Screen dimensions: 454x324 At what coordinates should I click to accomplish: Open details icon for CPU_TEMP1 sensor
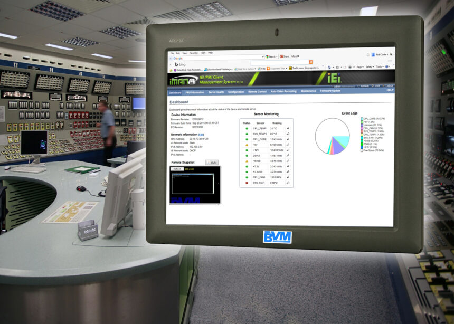click(x=288, y=128)
